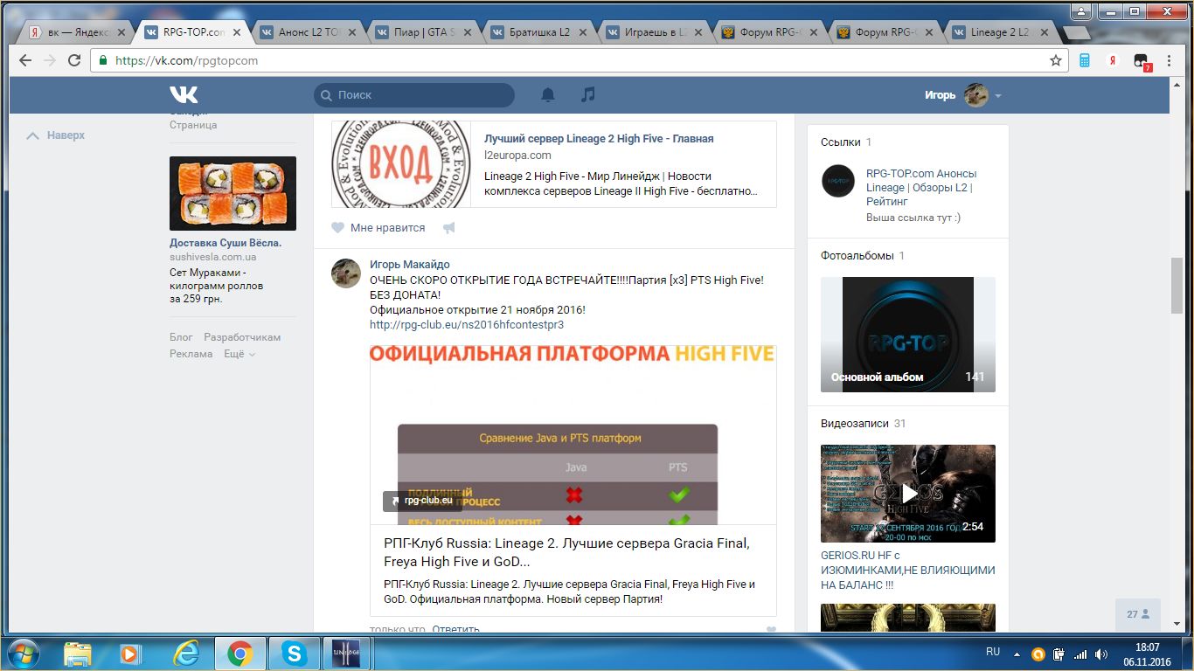1194x671 pixels.
Task: Open the media player taskbar icon
Action: 131,653
